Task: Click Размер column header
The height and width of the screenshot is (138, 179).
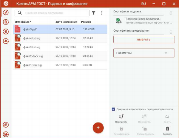Action: [86, 22]
